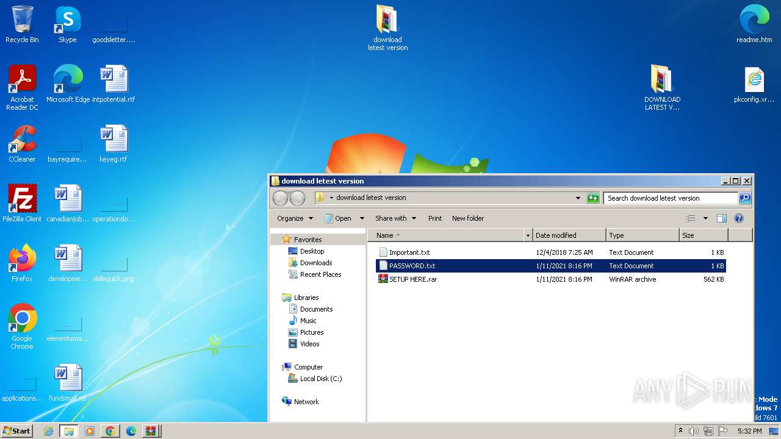Click the volume icon in system tray
Viewport: 781px width, 439px height.
pos(694,431)
